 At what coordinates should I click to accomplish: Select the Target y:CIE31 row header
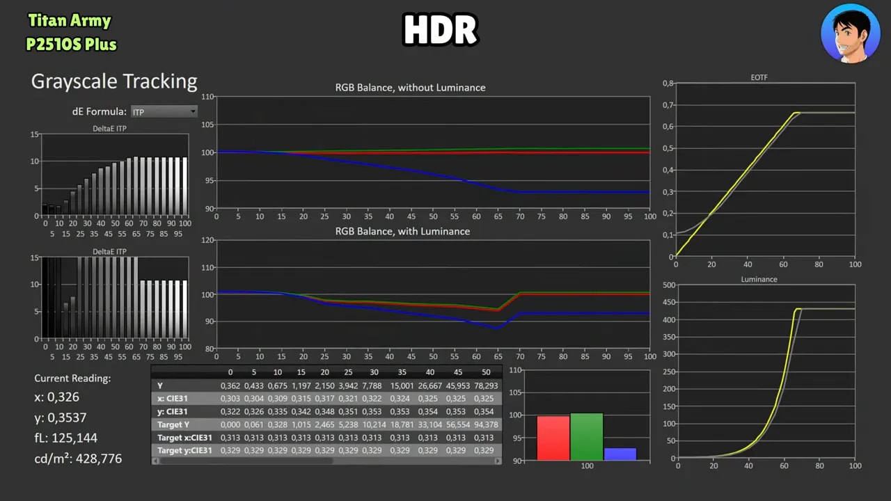184,450
